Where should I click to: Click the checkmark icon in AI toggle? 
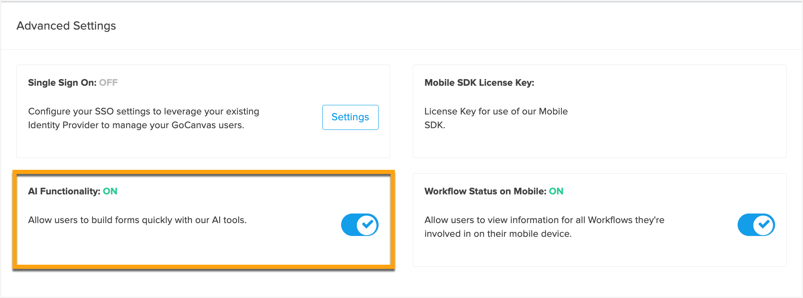click(x=367, y=225)
